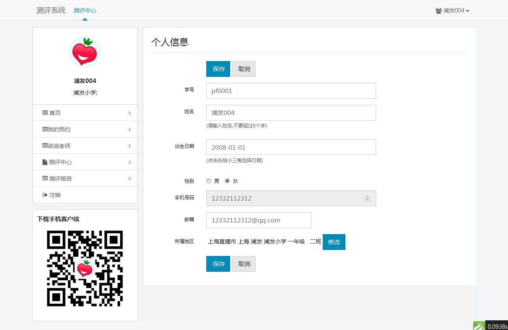This screenshot has width=508, height=330.
Task: Click the radish heart avatar image
Action: [85, 52]
